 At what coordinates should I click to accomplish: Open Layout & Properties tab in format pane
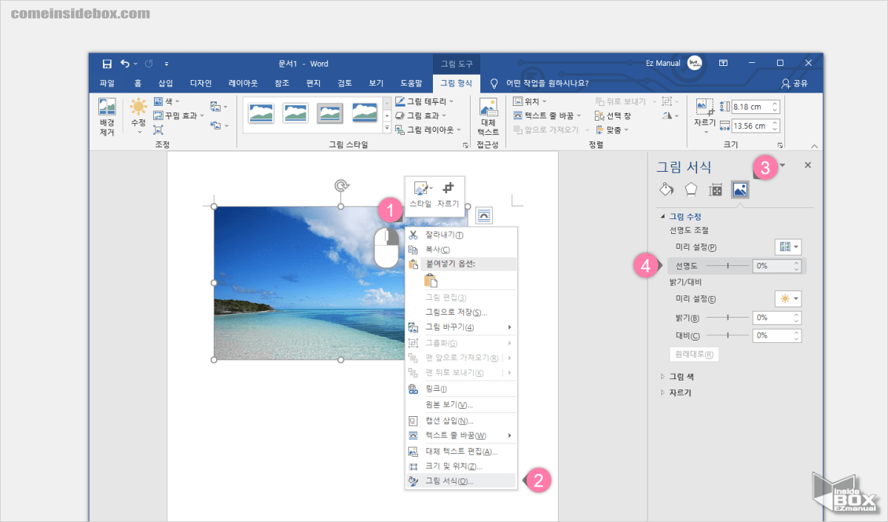click(715, 189)
